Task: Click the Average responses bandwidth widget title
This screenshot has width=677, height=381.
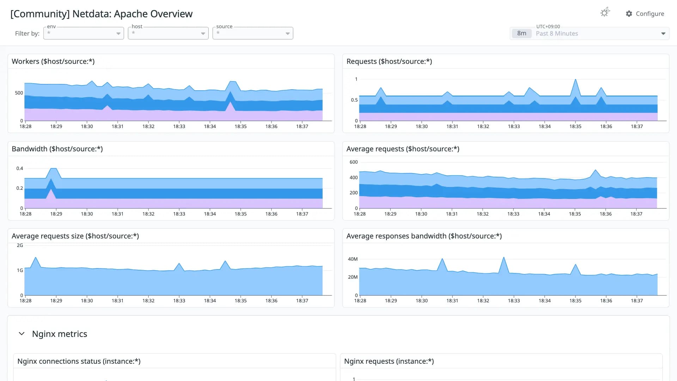Action: [424, 236]
